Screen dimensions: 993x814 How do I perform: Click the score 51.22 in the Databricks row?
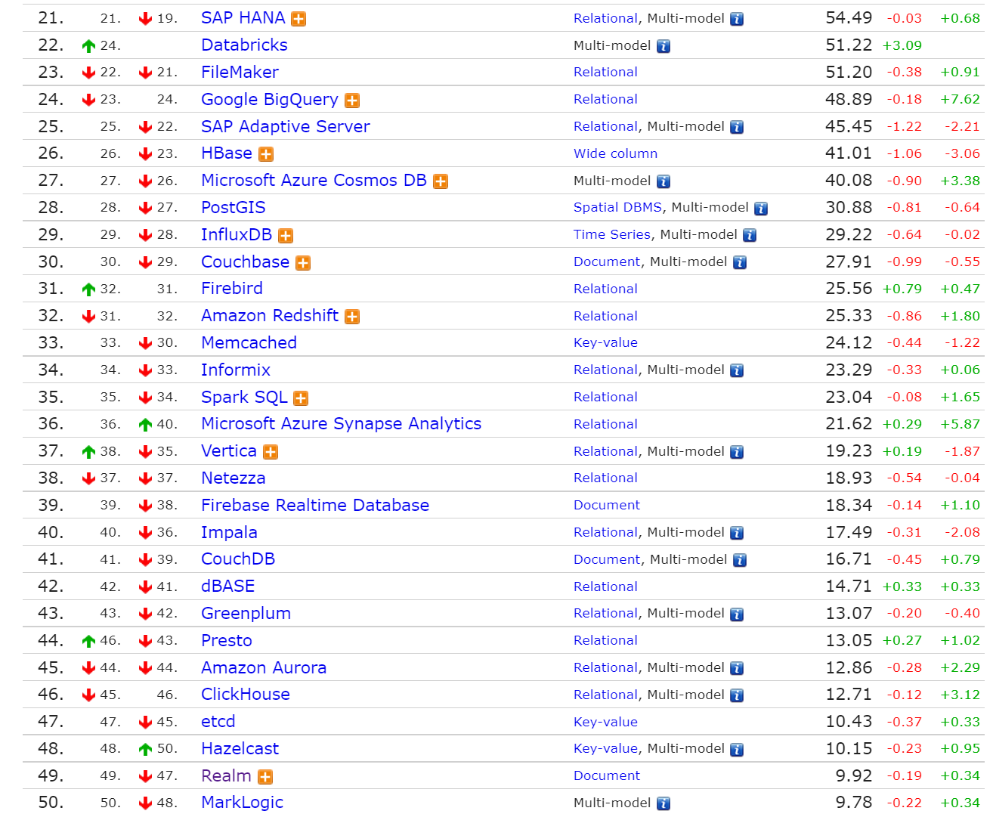[x=849, y=45]
